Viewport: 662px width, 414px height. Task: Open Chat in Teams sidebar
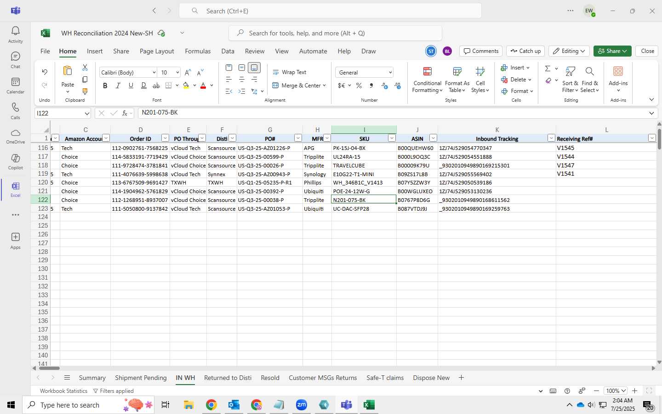(x=15, y=60)
